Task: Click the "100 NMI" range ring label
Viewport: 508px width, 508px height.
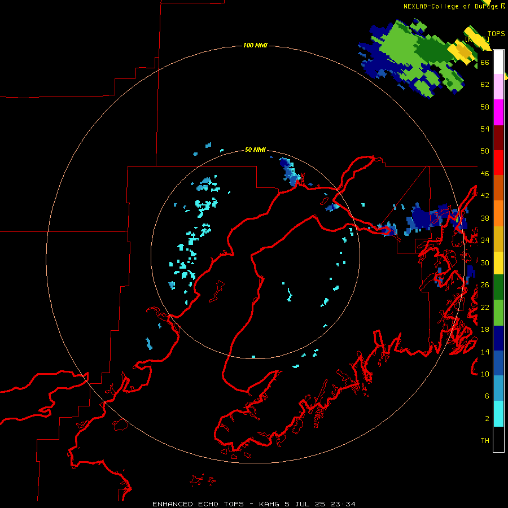Action: tap(255, 45)
